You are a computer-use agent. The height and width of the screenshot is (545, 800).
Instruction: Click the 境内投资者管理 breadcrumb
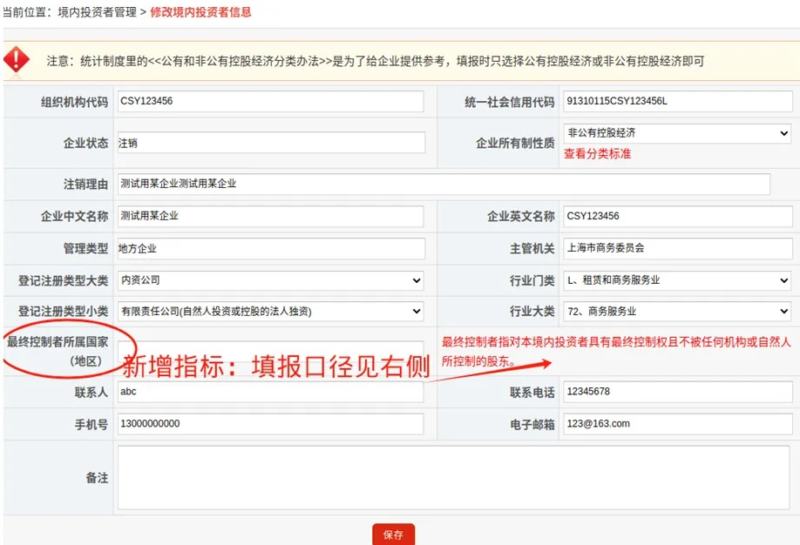[x=97, y=12]
